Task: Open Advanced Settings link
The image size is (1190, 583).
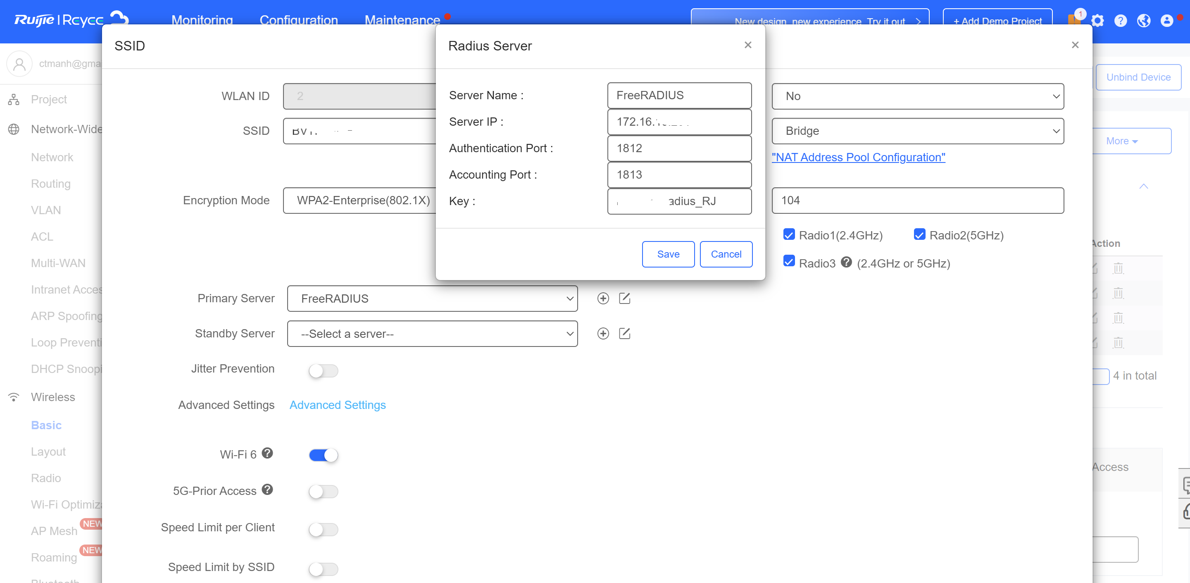Action: [338, 405]
